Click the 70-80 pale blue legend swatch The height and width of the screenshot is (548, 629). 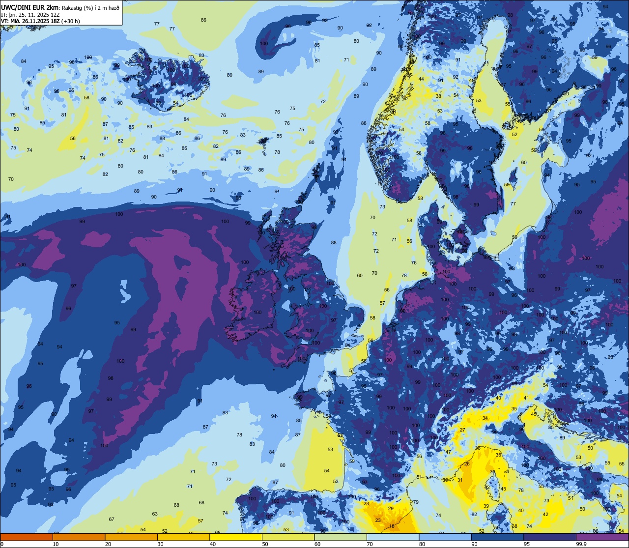(393, 537)
